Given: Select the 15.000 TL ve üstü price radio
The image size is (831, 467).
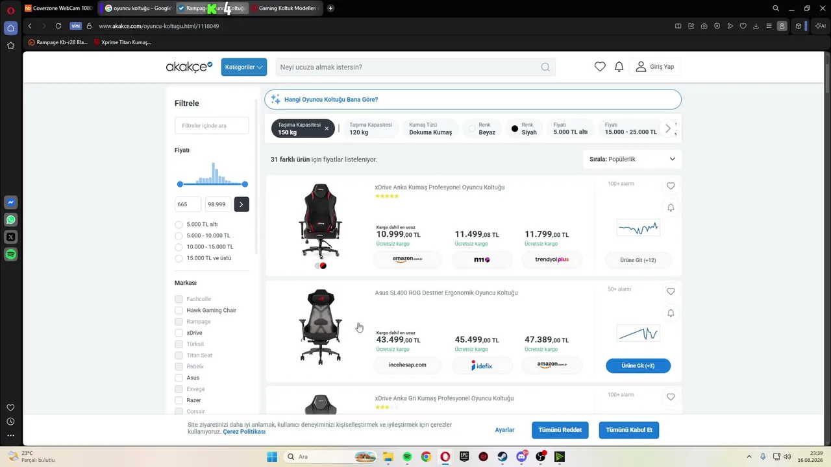Looking at the screenshot, I should pos(179,258).
